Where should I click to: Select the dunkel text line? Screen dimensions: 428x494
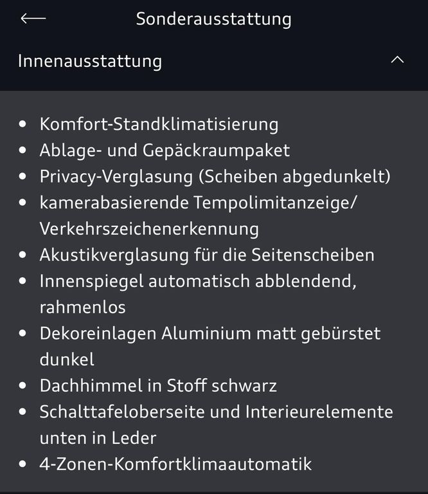tap(67, 360)
